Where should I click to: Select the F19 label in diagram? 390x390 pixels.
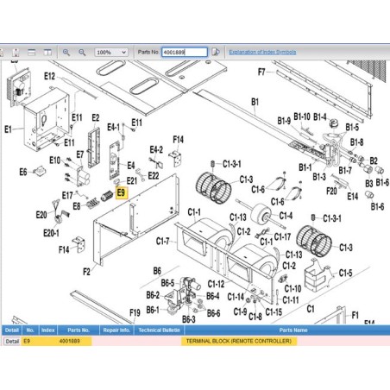click(x=135, y=312)
